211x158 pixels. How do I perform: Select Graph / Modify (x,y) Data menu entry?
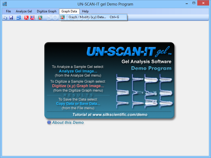click(93, 17)
